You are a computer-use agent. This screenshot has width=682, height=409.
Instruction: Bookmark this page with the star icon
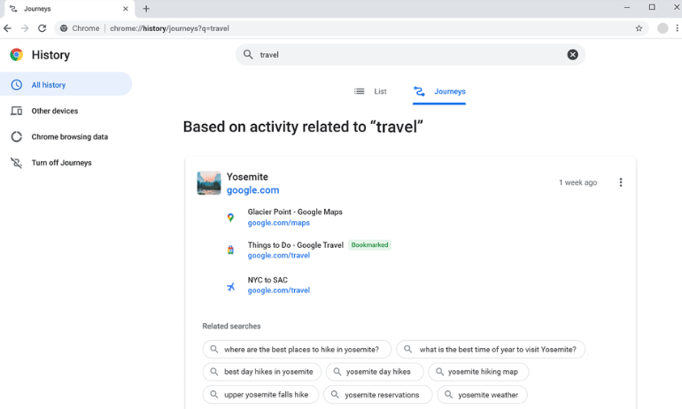(x=639, y=28)
